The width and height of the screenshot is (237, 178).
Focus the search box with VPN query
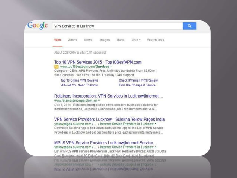(117, 26)
